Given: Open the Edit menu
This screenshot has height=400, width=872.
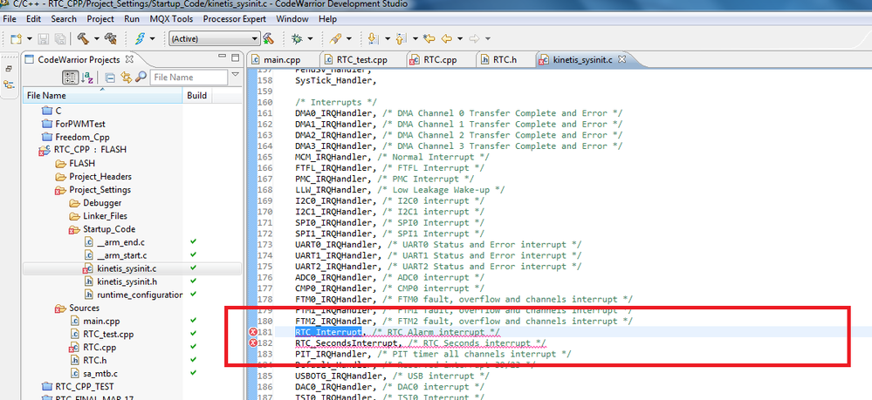Looking at the screenshot, I should (33, 19).
